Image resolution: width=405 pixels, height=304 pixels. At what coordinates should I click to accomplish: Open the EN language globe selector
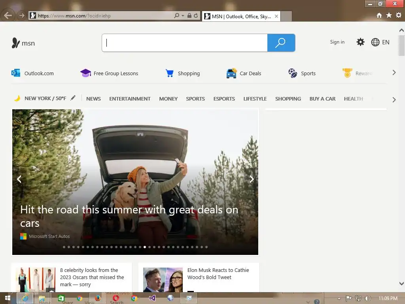pyautogui.click(x=380, y=42)
